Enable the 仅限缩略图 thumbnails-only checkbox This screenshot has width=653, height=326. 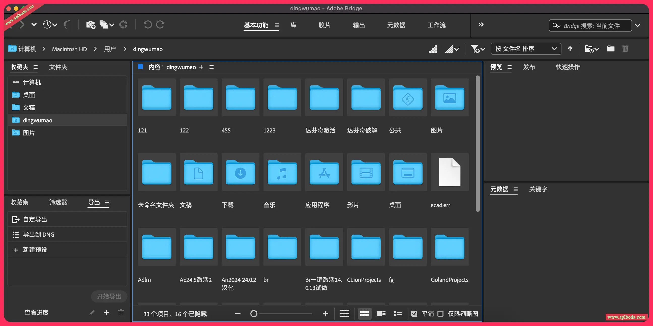coord(440,314)
